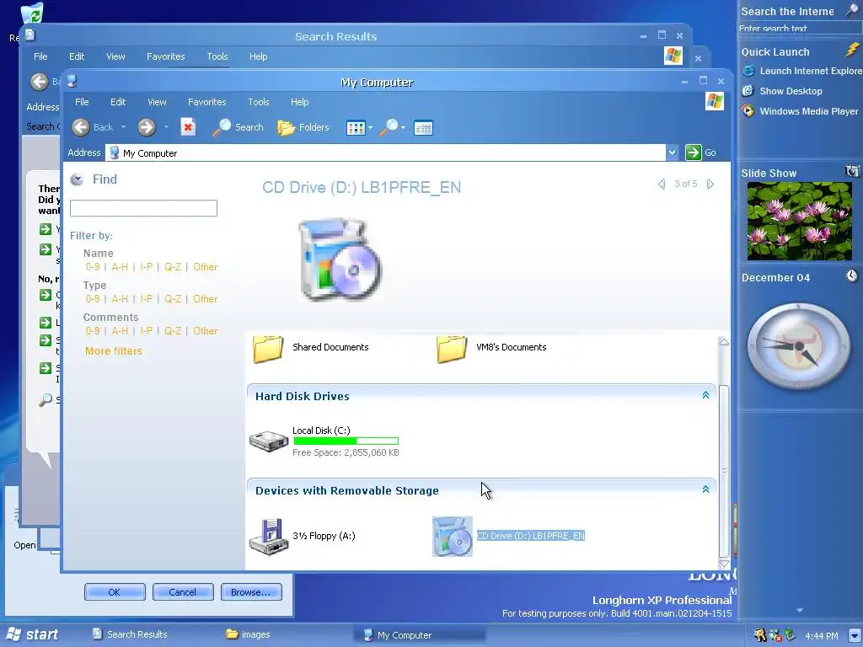
Task: Open the Back history dropdown arrow
Action: (123, 127)
